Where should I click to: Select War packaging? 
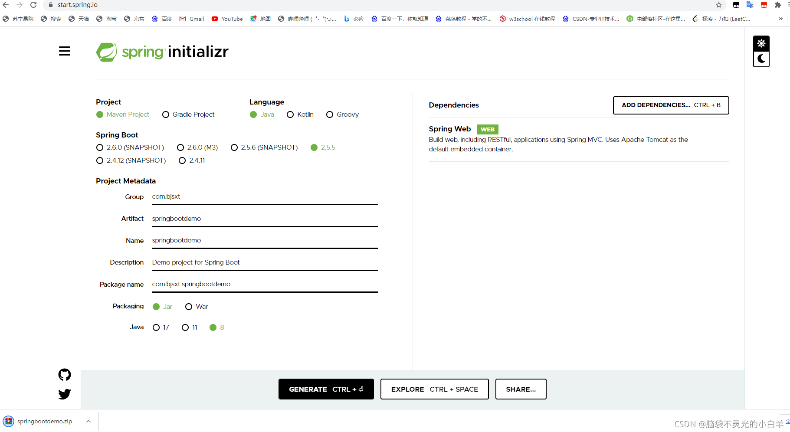[197, 307]
